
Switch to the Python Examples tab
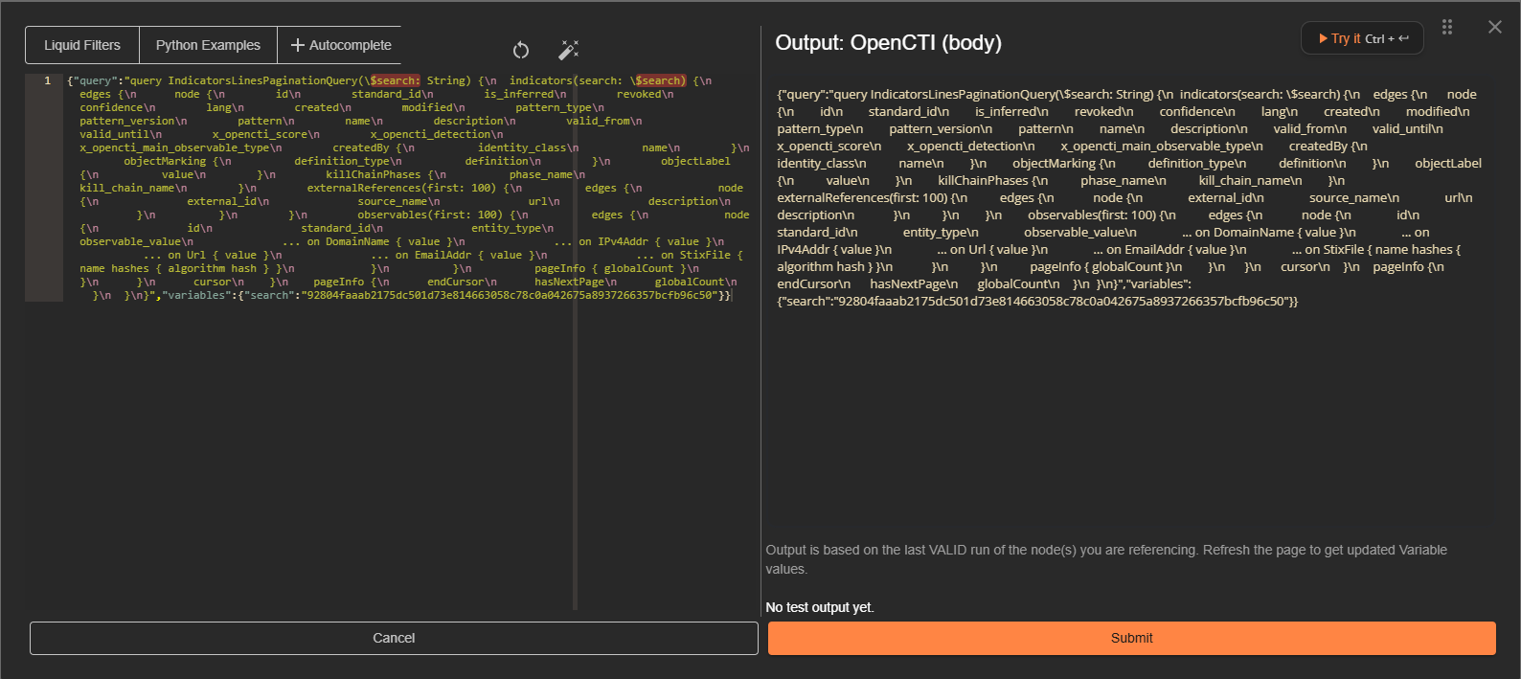(208, 45)
